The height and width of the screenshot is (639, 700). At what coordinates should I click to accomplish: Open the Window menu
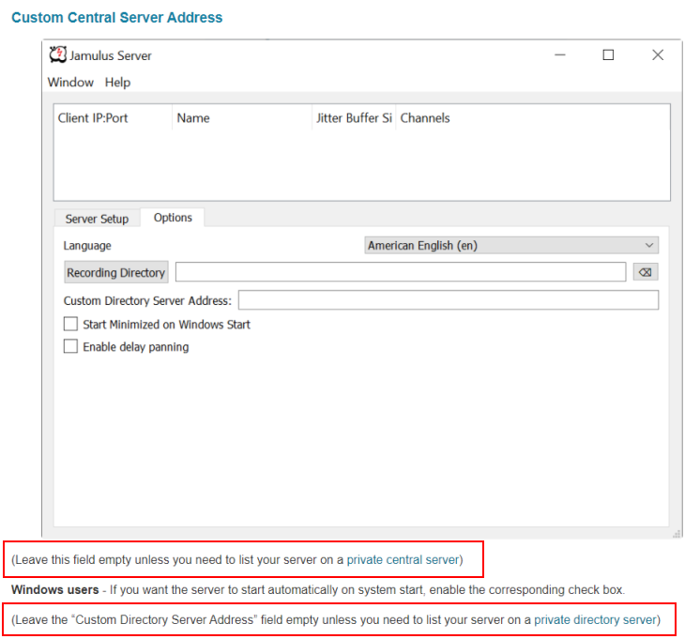tap(70, 83)
